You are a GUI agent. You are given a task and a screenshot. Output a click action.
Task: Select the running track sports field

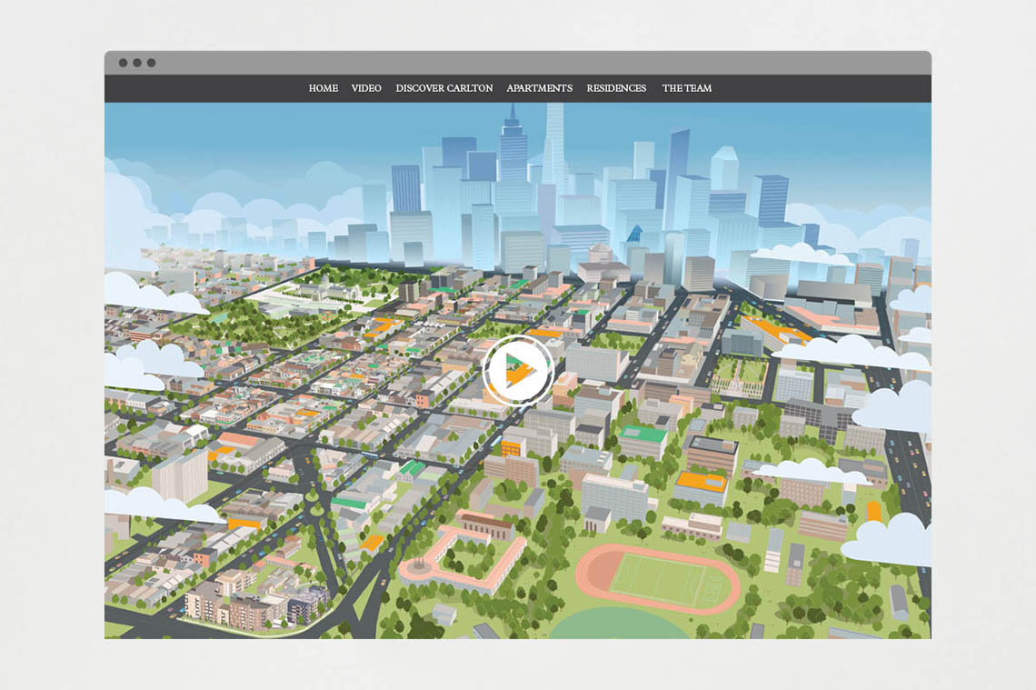pyautogui.click(x=657, y=578)
